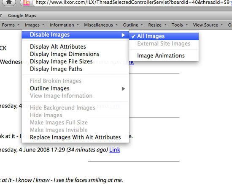Screen dimensions: 232x184
Task: Open the Forms toolbar dropdown
Action: 11,25
